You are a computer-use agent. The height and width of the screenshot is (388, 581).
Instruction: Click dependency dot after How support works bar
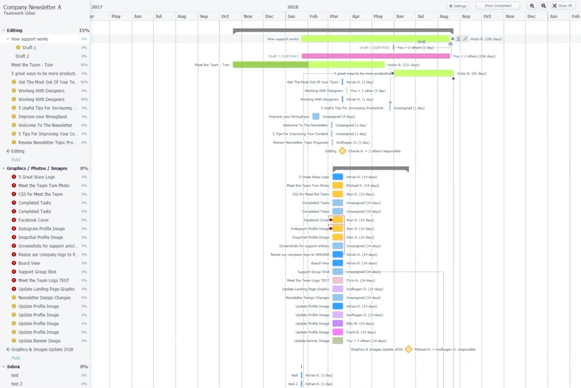pos(452,39)
